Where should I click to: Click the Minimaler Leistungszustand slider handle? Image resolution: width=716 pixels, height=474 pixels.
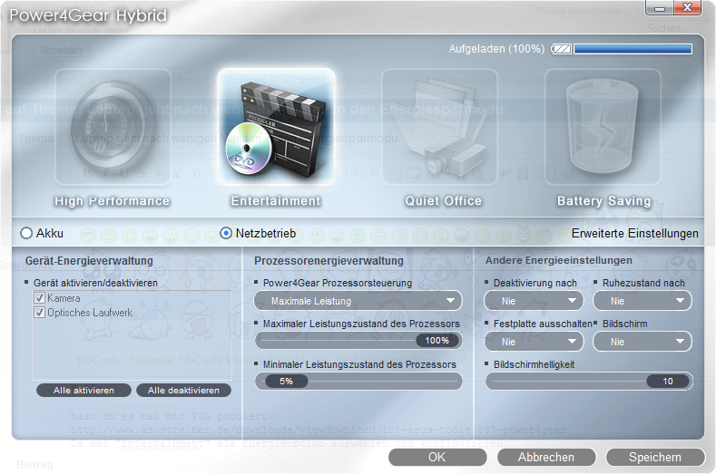[x=286, y=381]
